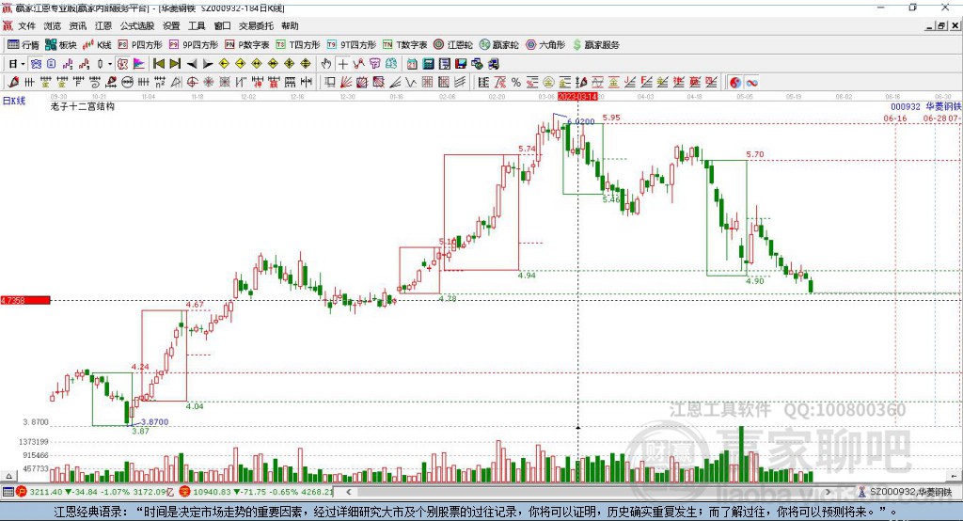Open the calendar icon
This screenshot has height=521, width=963.
point(412,63)
